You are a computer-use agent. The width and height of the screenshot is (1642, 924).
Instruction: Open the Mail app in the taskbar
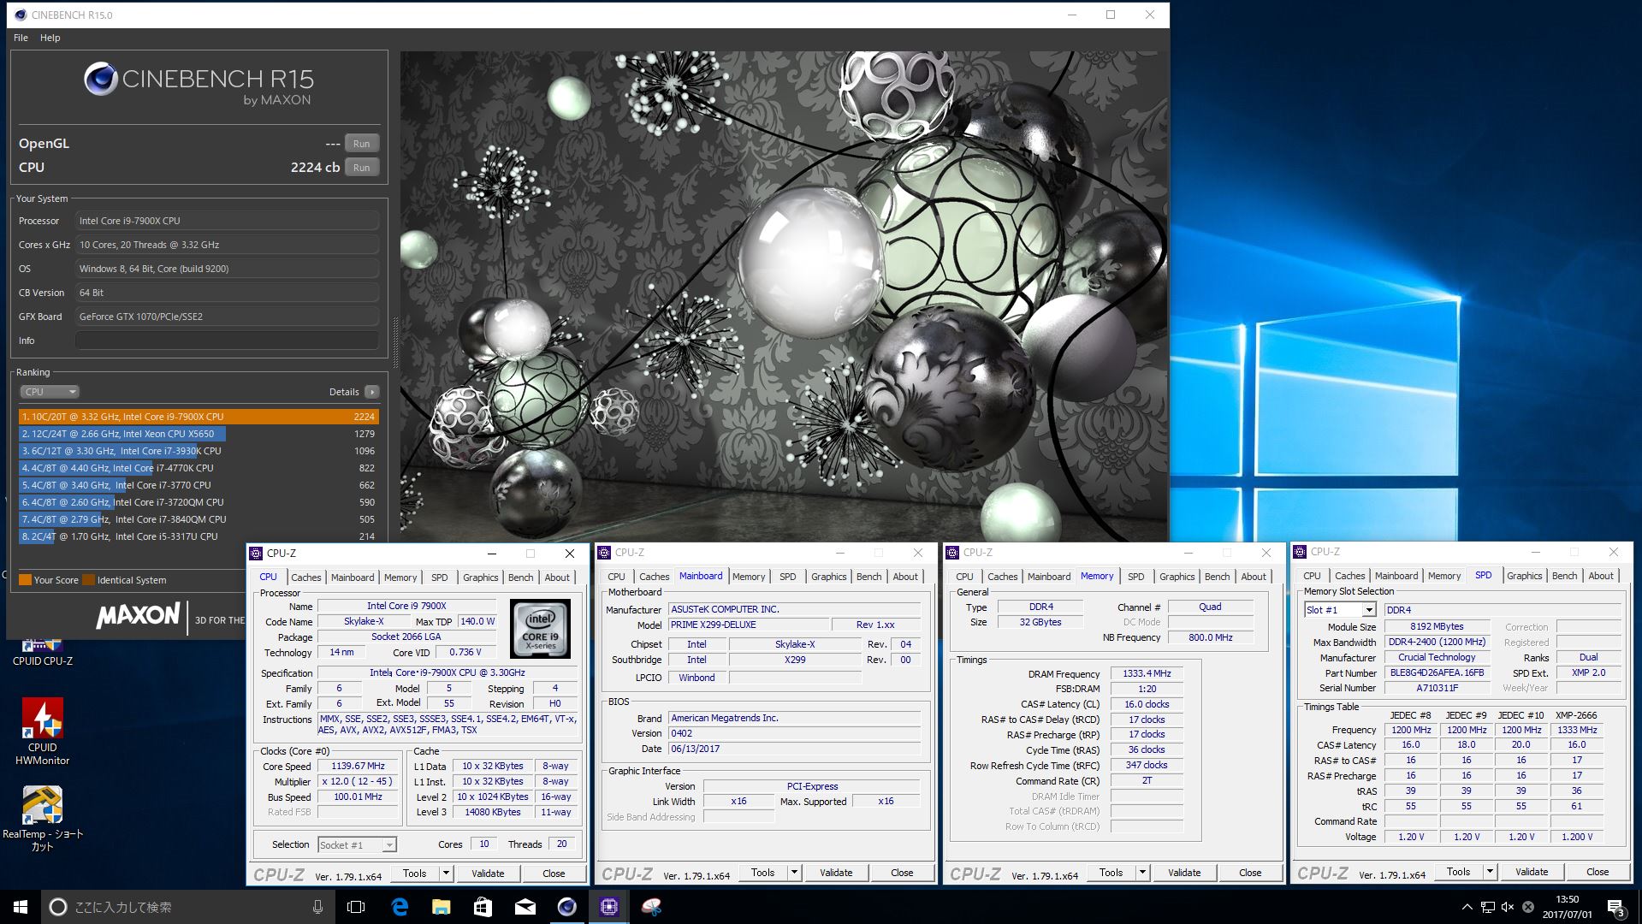525,907
